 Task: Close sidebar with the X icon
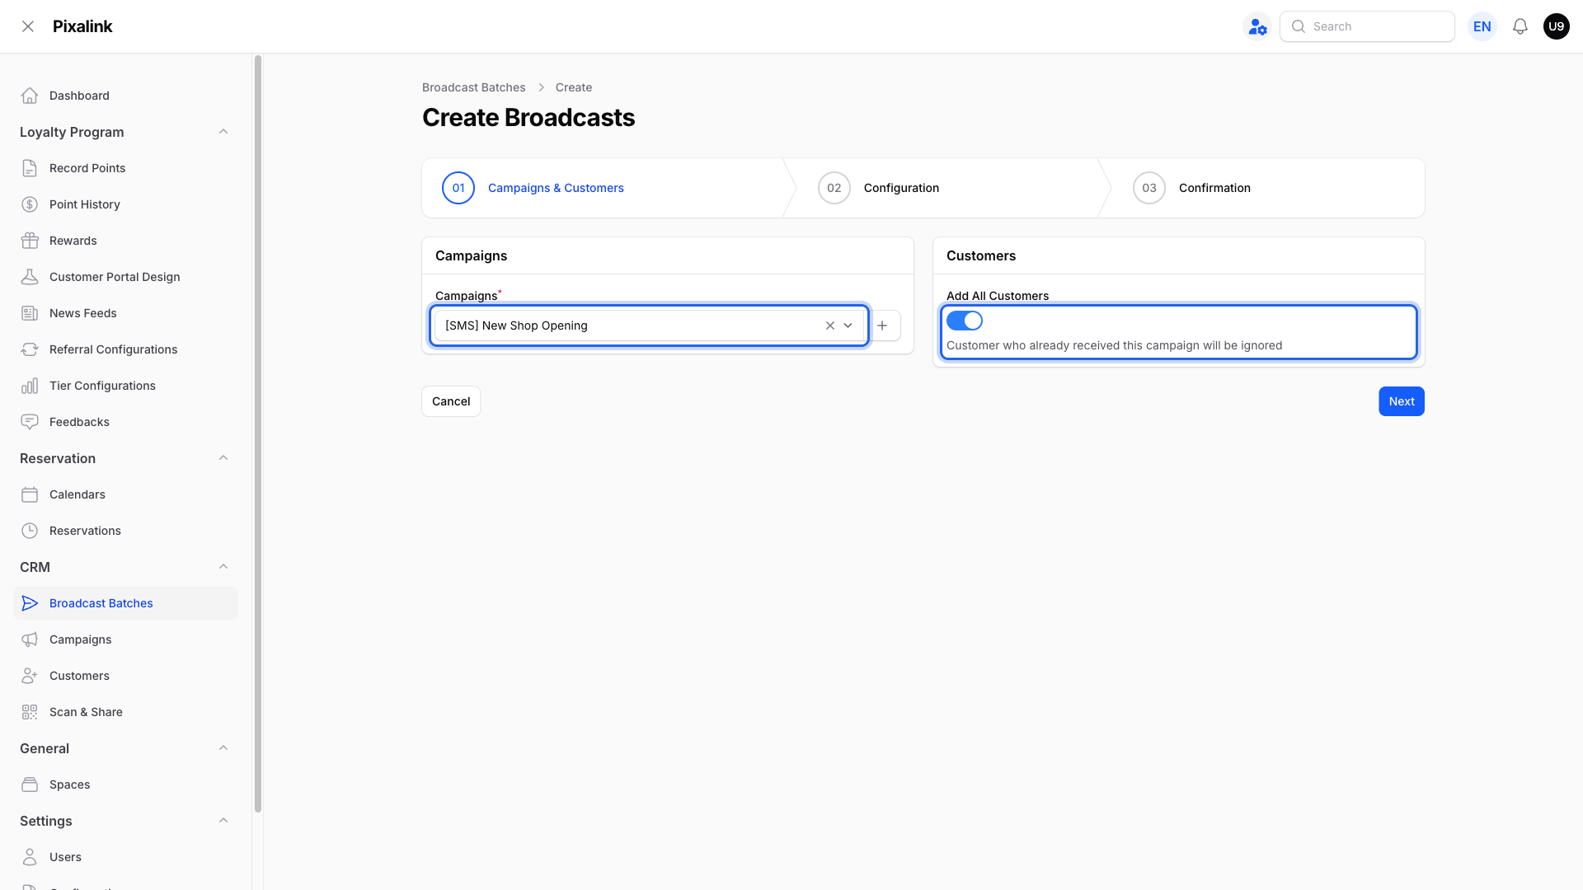coord(28,26)
